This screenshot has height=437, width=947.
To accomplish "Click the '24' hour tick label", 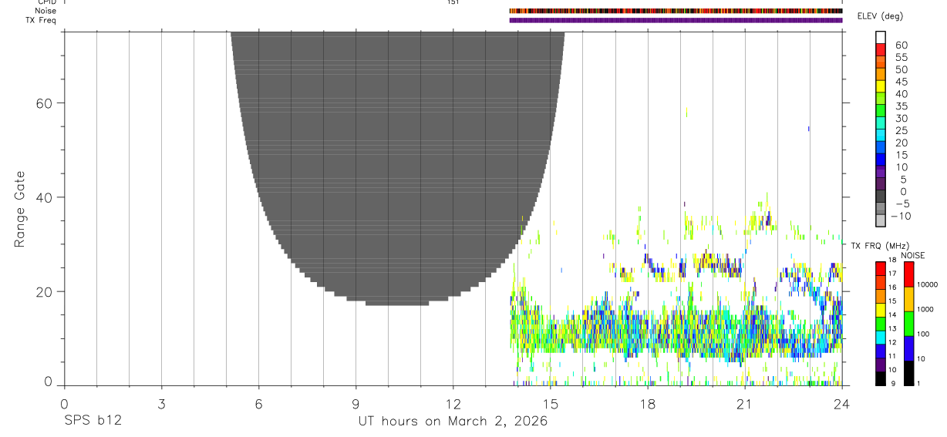I will pos(842,404).
